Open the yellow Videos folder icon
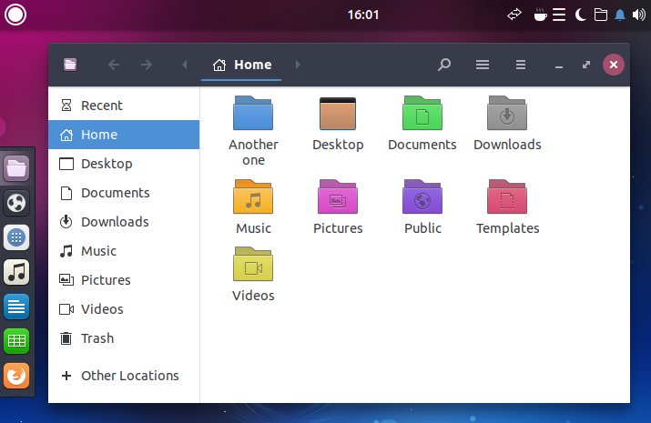Viewport: 651px width, 423px height. 253,264
